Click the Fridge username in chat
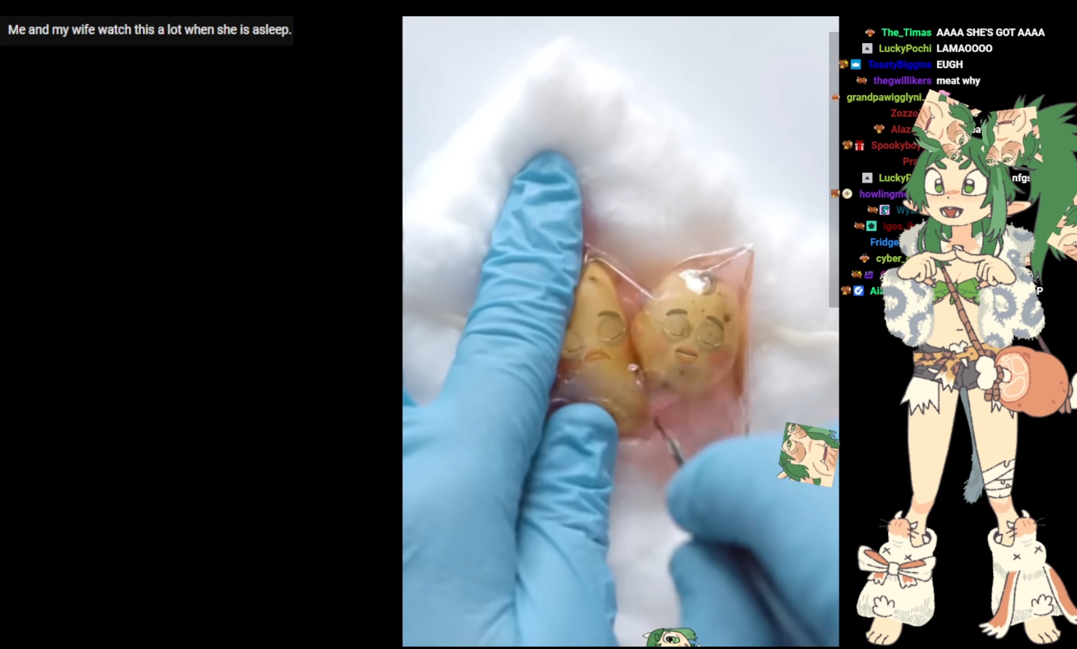The image size is (1077, 649). [884, 242]
